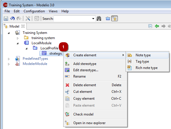Open the Configuration menu
171x129 pixels.
(34, 11)
